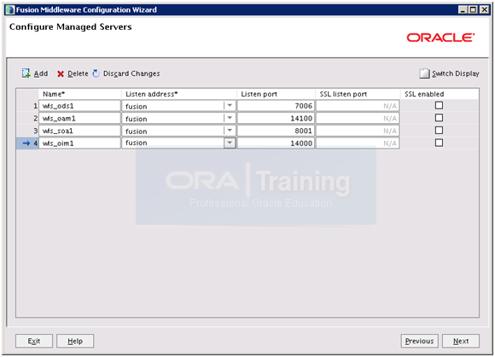Select row number 3 header

pyautogui.click(x=27, y=131)
